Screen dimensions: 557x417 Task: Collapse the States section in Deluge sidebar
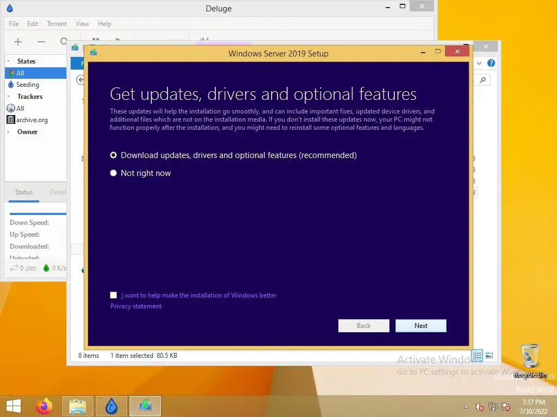[9, 61]
